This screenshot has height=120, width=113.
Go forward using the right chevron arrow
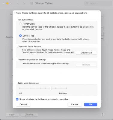click(24, 4)
